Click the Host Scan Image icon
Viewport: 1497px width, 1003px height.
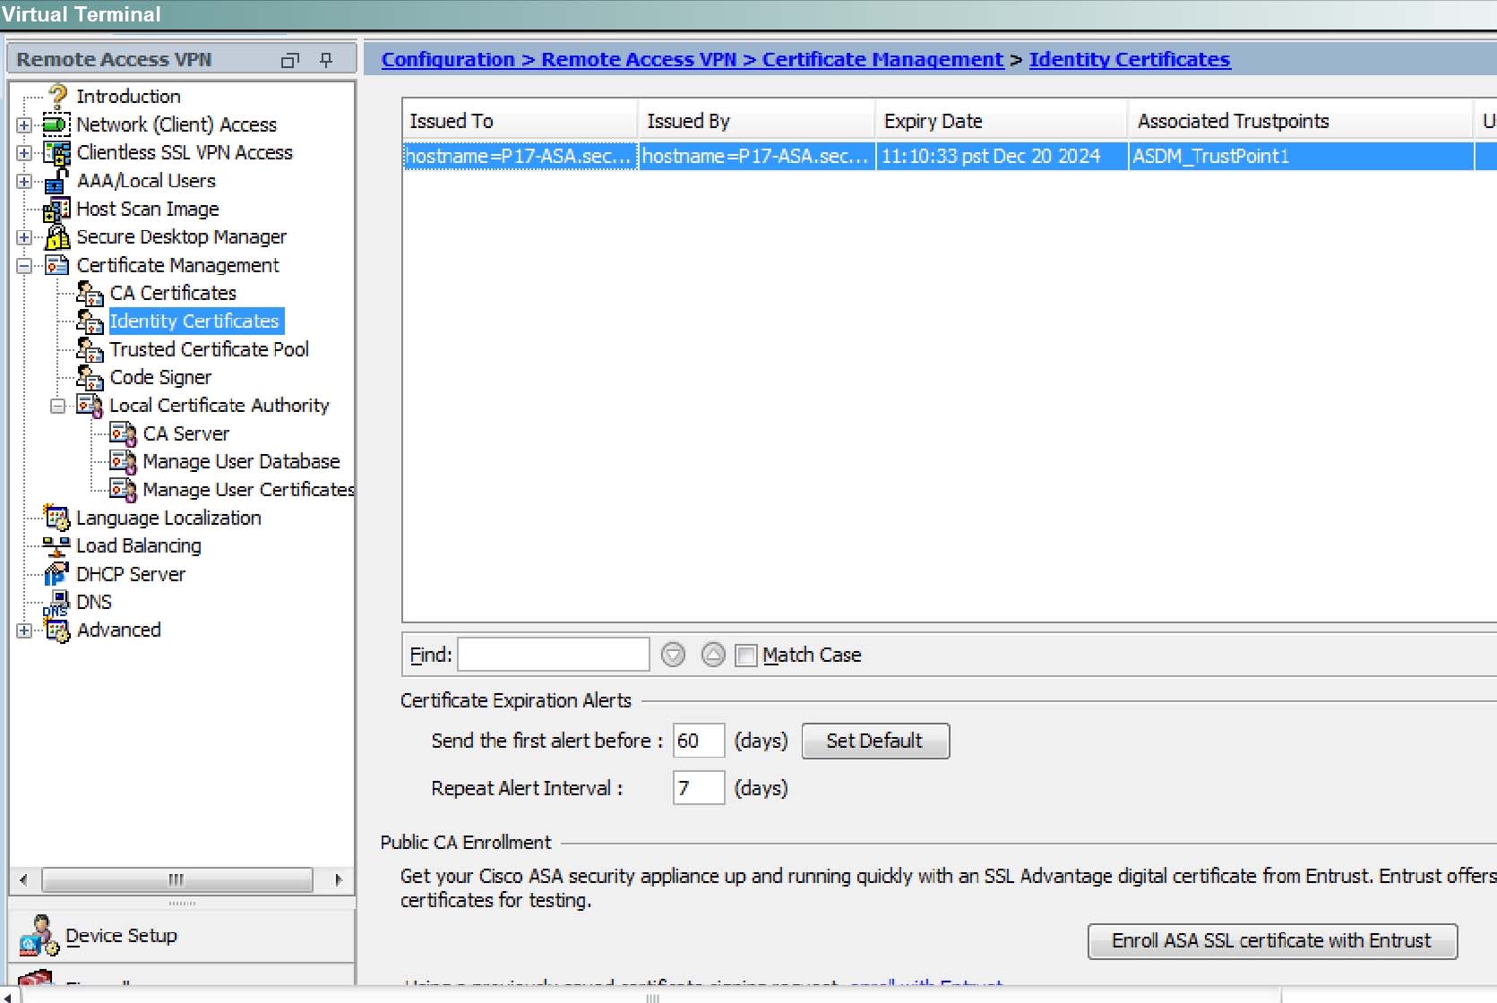pos(56,210)
